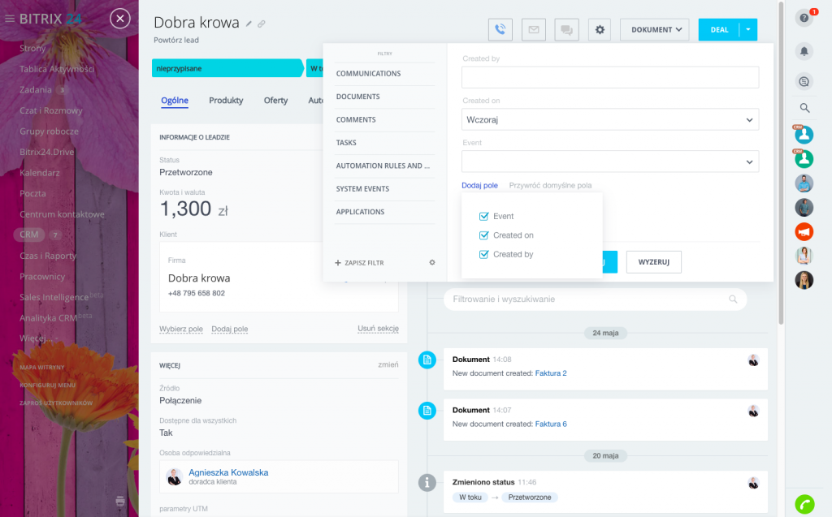Click the nieprzypisane stage bar

[227, 68]
